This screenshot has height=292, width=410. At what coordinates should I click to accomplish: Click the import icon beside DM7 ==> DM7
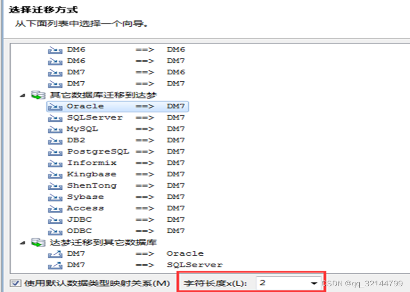pyautogui.click(x=55, y=84)
